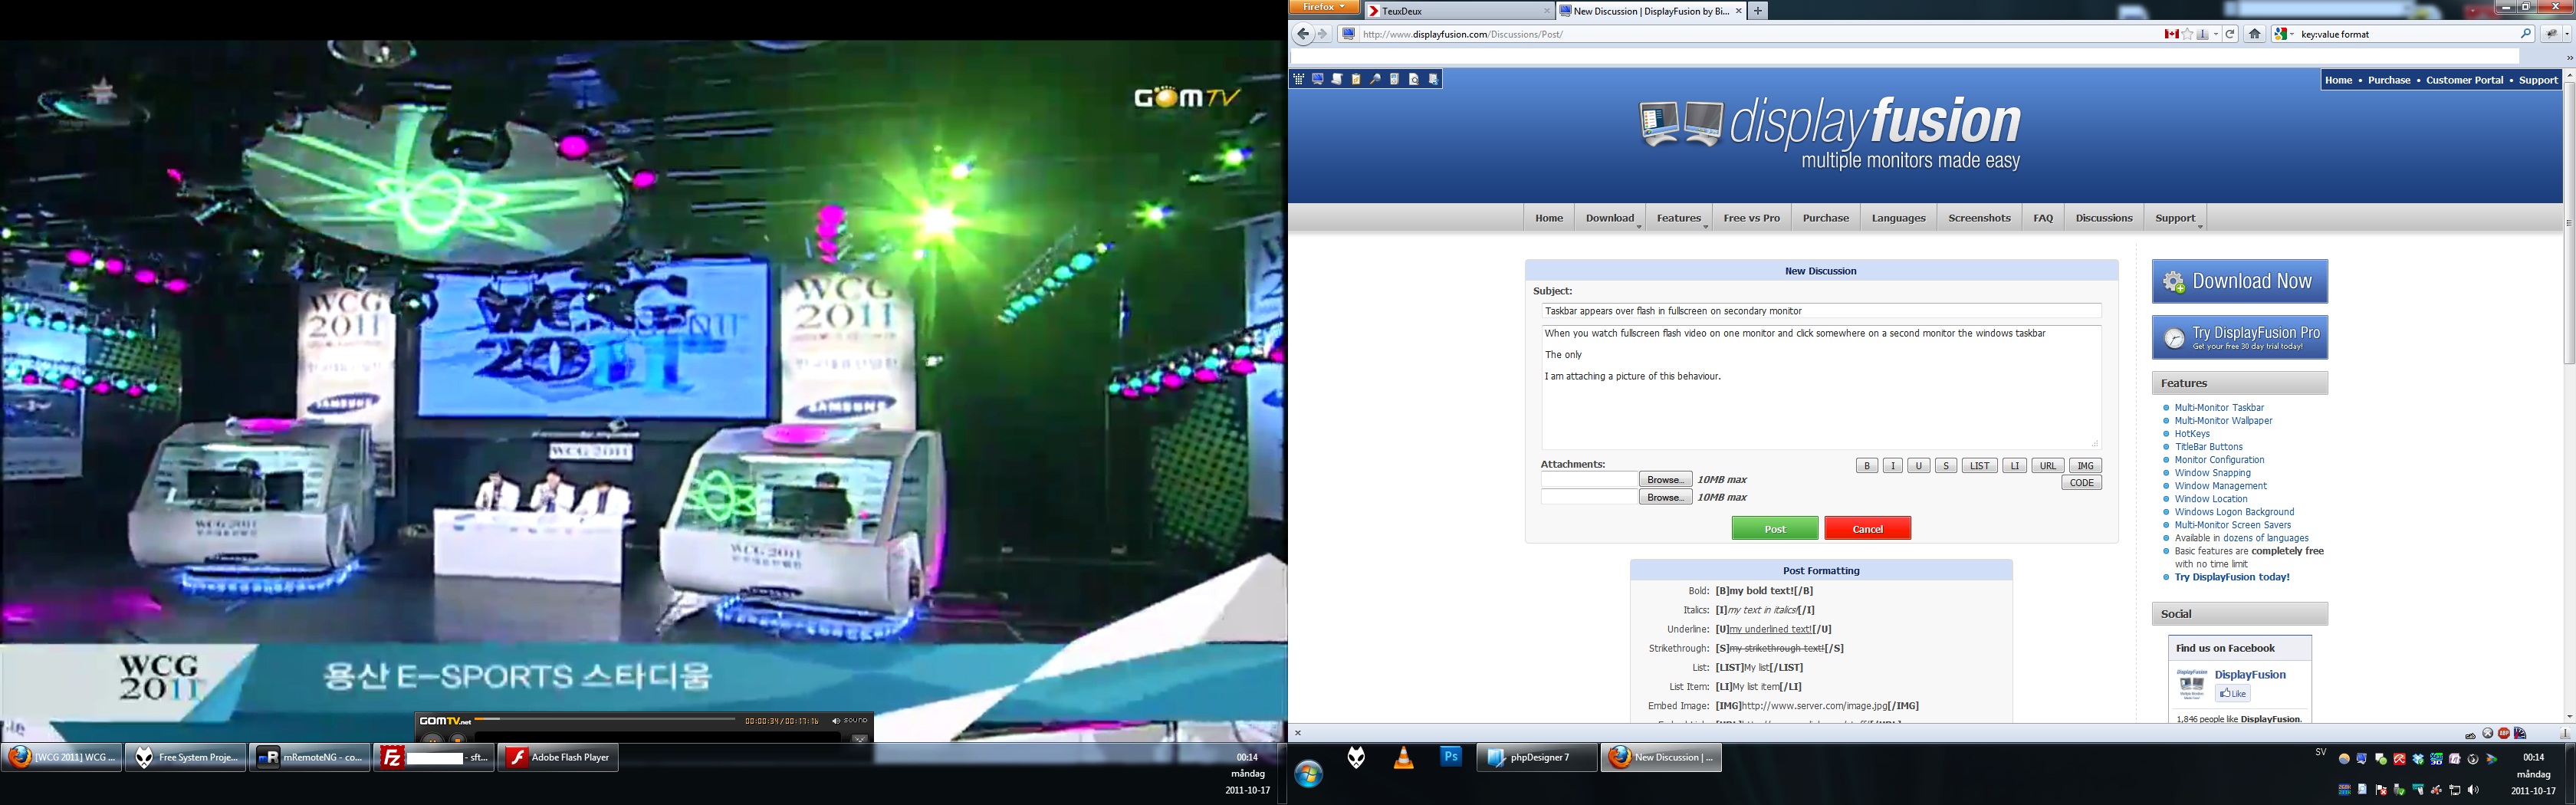
Task: Click the Firefox reload page icon
Action: 2230,34
